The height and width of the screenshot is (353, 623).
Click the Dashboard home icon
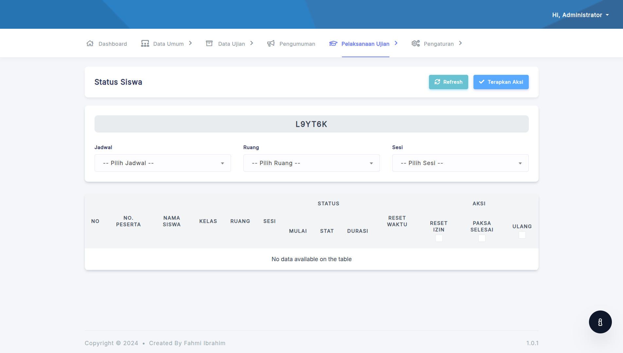(x=90, y=43)
